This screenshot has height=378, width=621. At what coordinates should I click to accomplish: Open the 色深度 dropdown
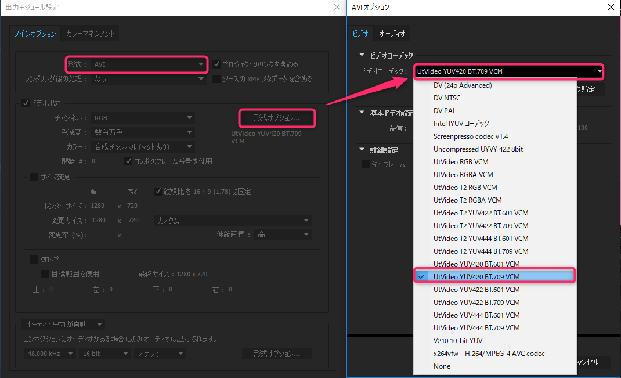click(x=142, y=132)
